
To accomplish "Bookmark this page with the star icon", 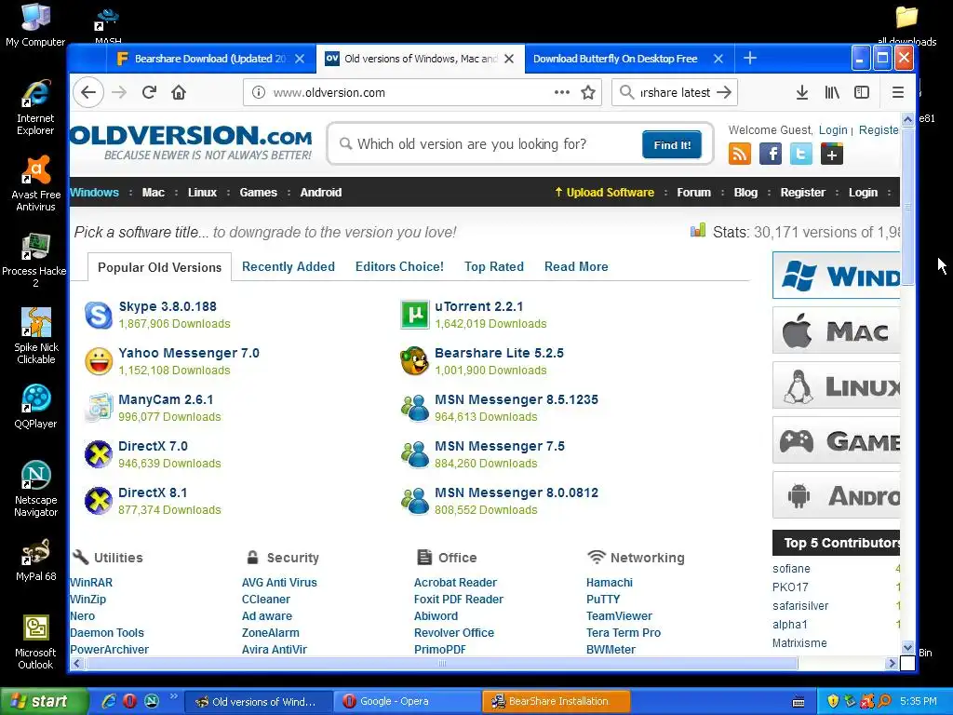I will tap(588, 92).
